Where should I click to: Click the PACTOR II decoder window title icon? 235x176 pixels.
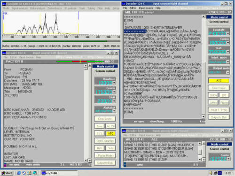click(x=4, y=53)
